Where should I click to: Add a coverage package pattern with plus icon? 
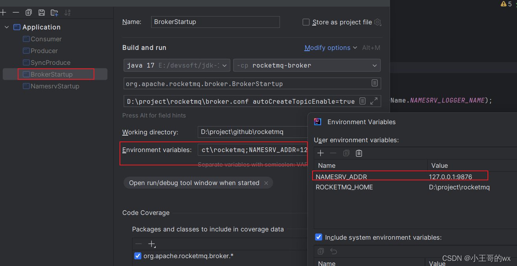[151, 244]
